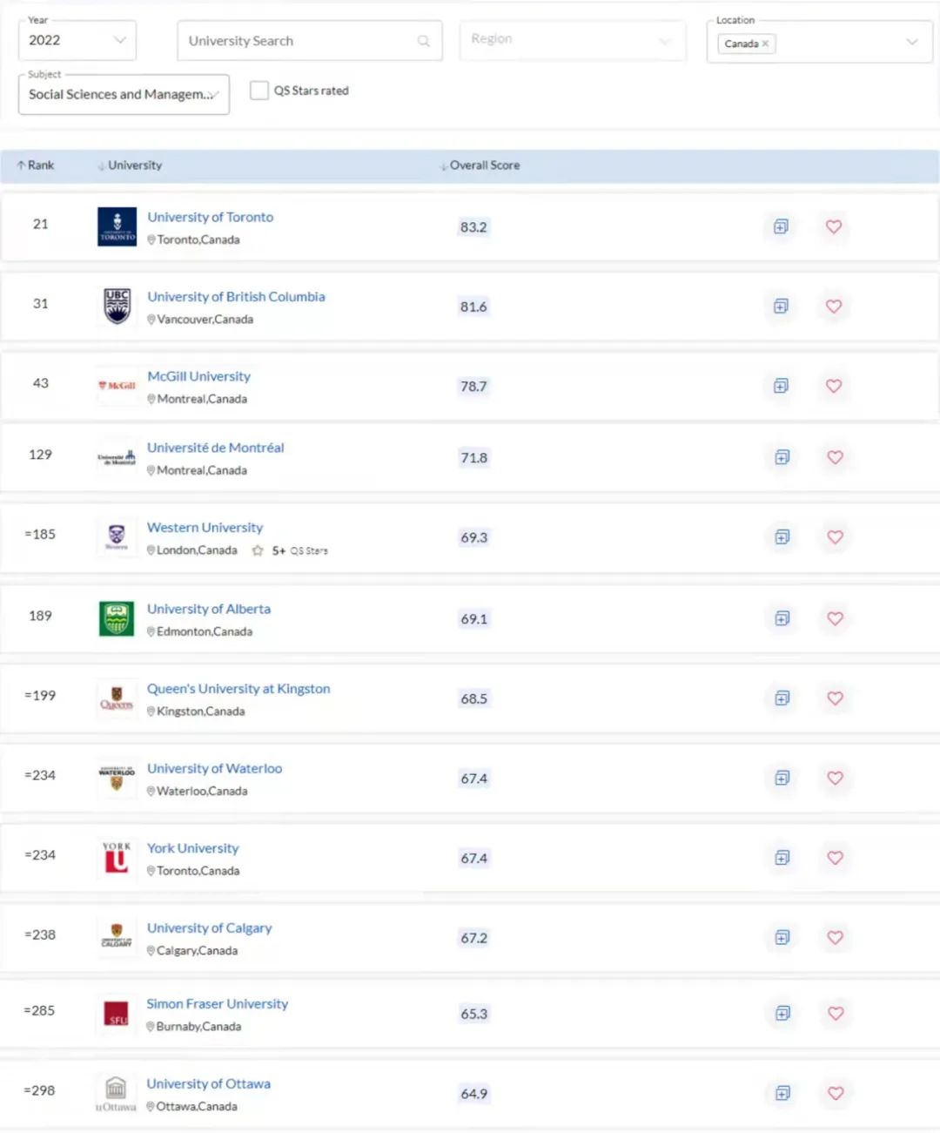Viewport: 940px width, 1133px height.
Task: Favorite Simon Fraser University
Action: click(x=836, y=1014)
